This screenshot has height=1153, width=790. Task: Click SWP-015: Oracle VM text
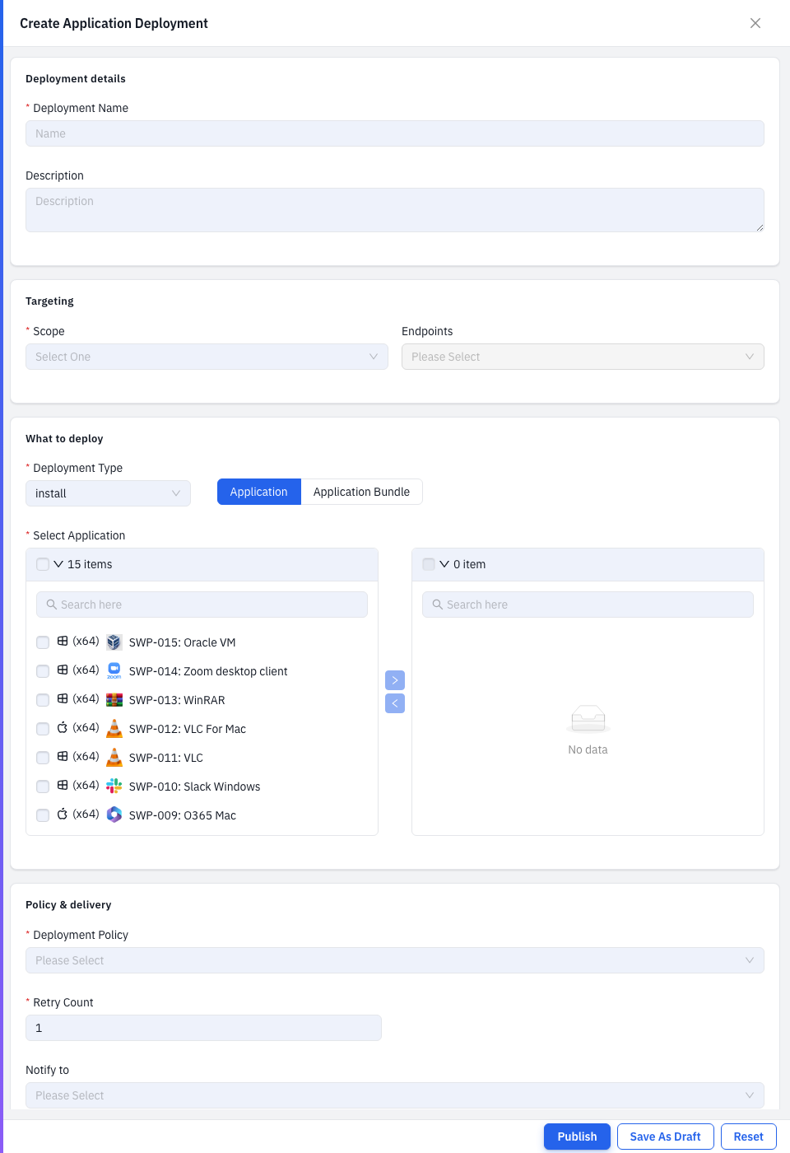(183, 642)
